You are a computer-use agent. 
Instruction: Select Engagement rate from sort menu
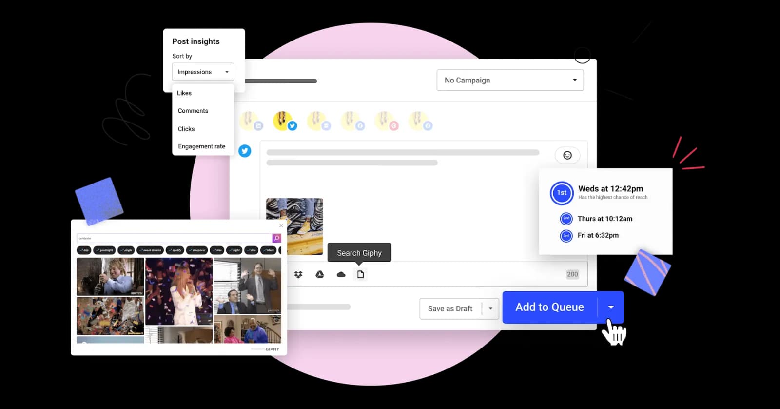pos(202,146)
